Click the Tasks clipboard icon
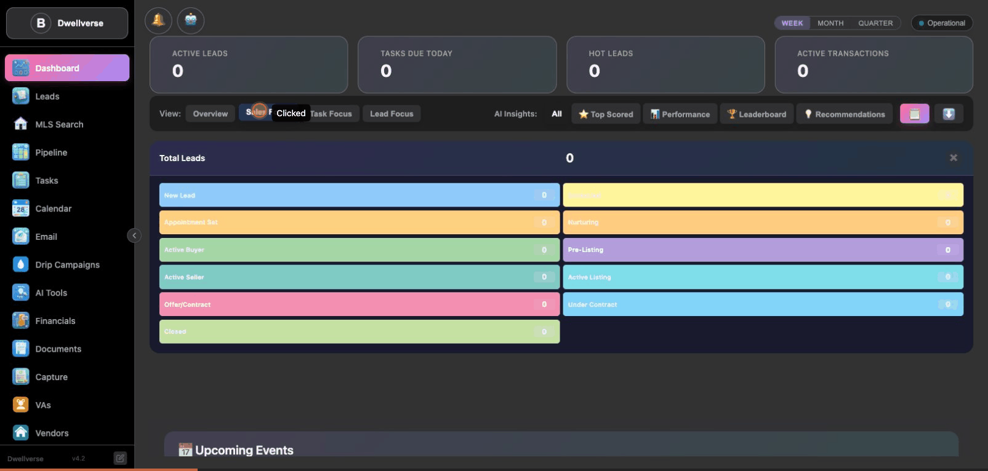This screenshot has width=988, height=471. click(x=21, y=181)
